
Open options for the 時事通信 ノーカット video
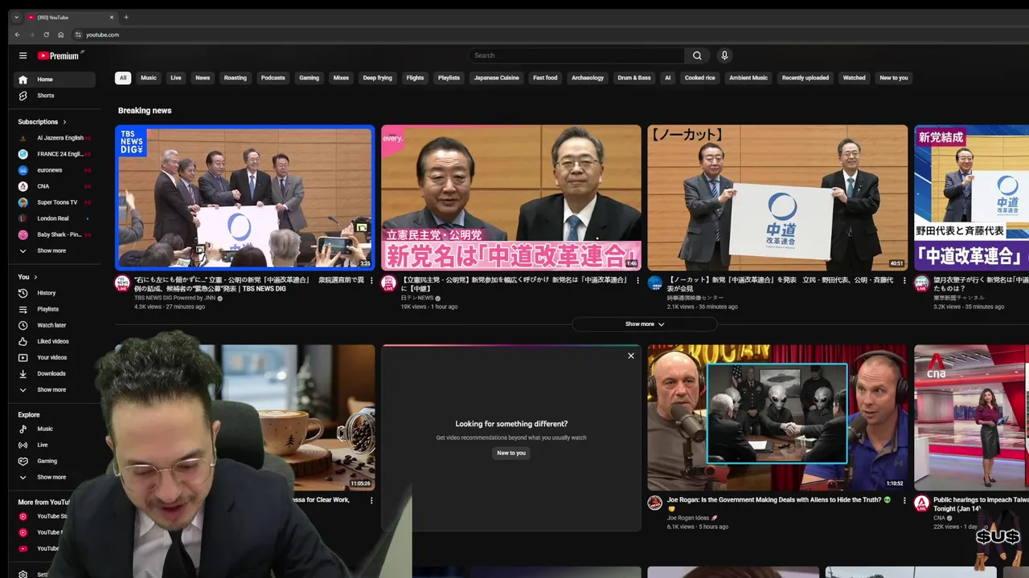pyautogui.click(x=904, y=281)
